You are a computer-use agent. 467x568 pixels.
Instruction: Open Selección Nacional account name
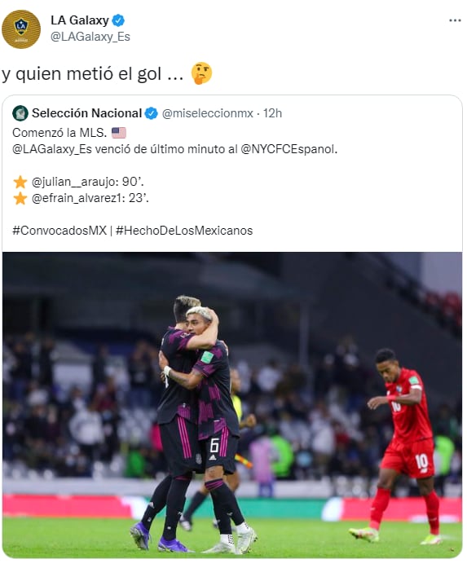pos(86,113)
